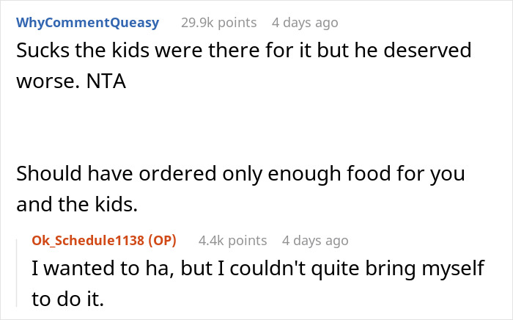
Task: Click the reply line "to do it."
Action: [67, 299]
